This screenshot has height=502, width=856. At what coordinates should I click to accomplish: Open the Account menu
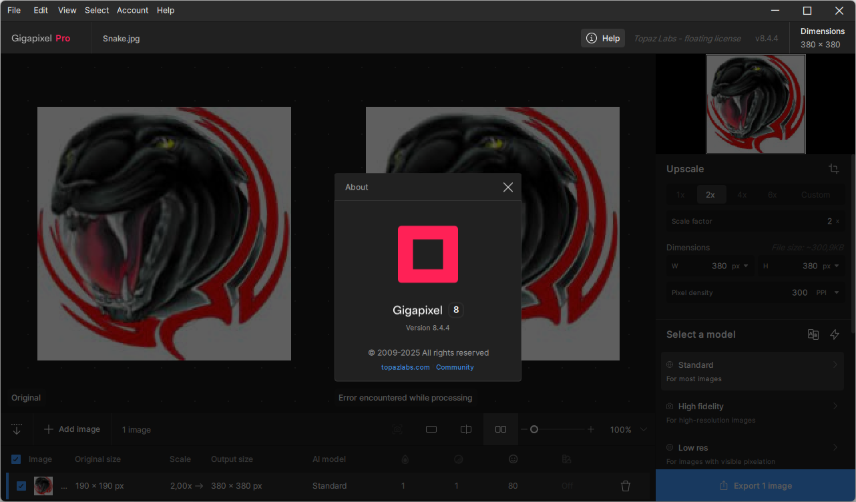tap(132, 10)
